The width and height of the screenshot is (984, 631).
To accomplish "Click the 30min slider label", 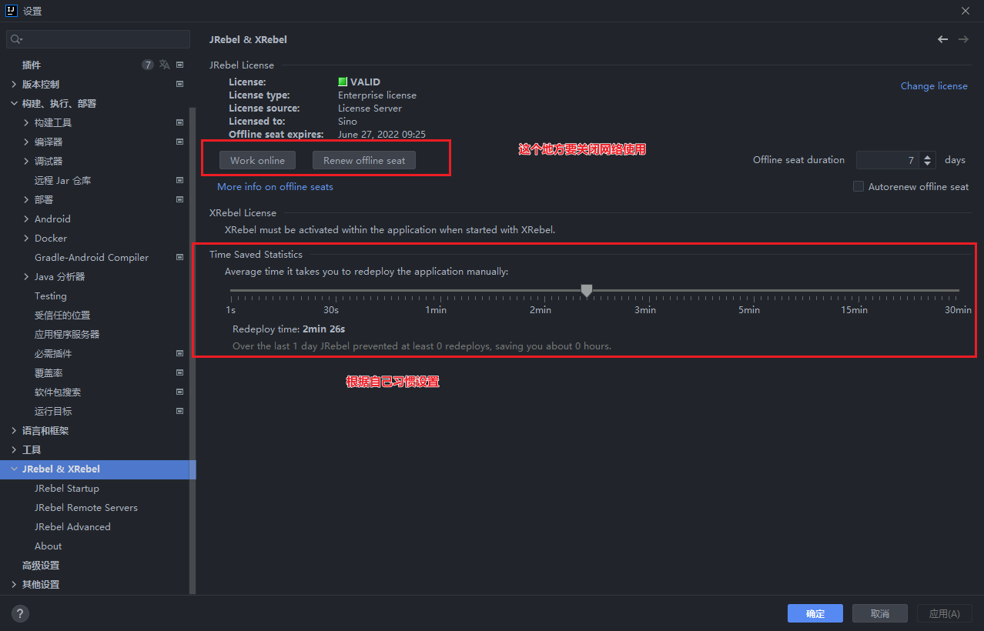I will tap(958, 309).
